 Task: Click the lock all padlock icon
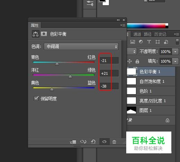pyautogui.click(x=137, y=61)
